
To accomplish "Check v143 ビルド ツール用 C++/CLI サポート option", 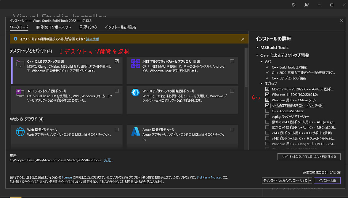I will pyautogui.click(x=267, y=133).
